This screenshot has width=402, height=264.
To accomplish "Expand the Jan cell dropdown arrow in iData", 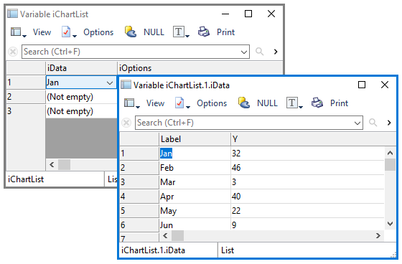I will [x=110, y=82].
